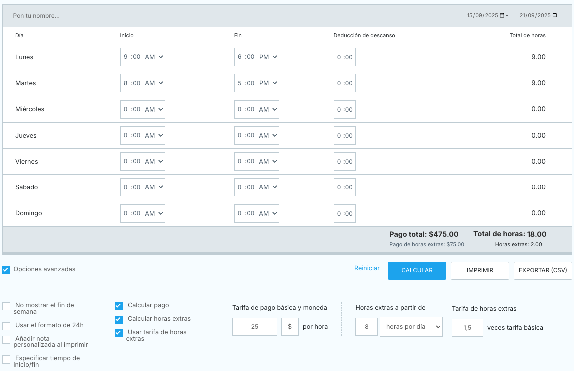Select the currency symbol field

click(x=290, y=327)
